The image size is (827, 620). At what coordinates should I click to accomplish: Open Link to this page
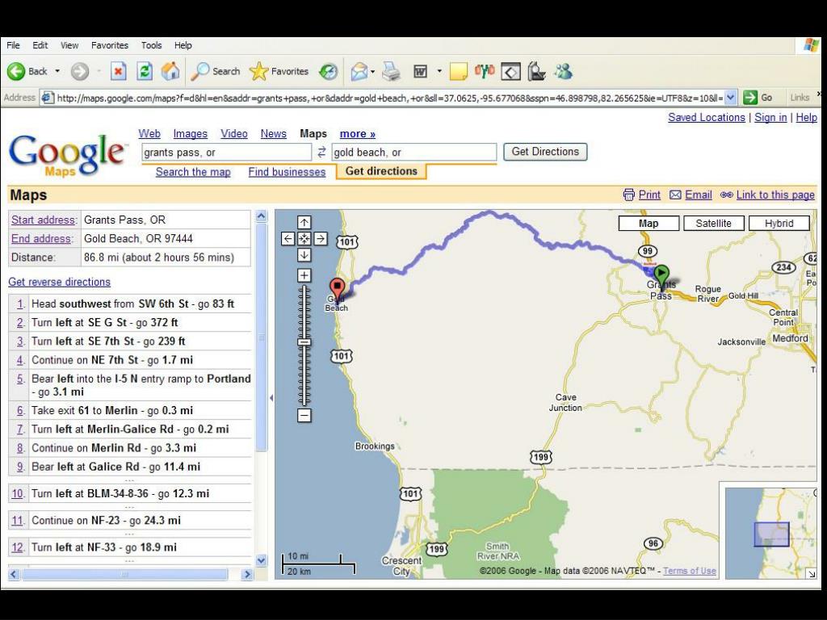[x=775, y=195]
